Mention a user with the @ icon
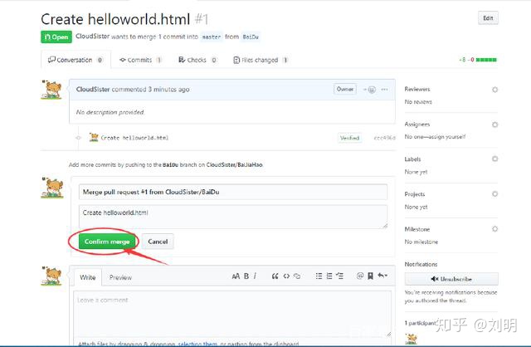531x347 pixels. pos(360,276)
